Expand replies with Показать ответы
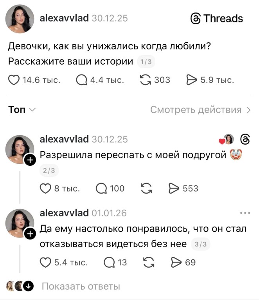 click(x=81, y=286)
